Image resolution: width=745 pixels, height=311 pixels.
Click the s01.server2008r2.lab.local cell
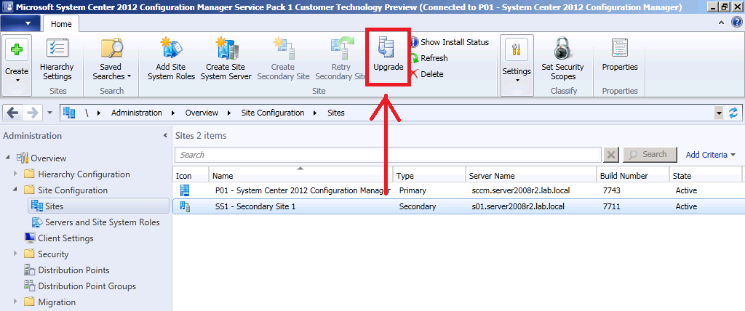518,207
